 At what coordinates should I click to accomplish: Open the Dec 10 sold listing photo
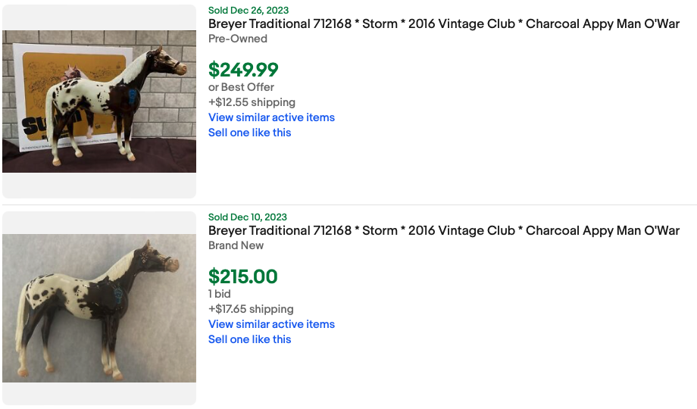[99, 308]
